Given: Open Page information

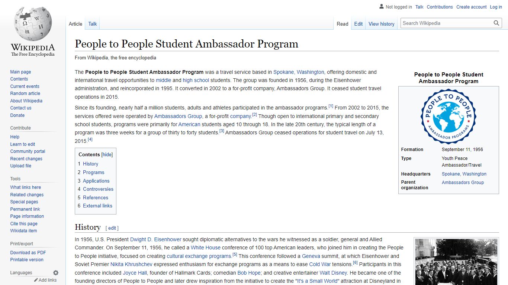Looking at the screenshot, I should 27,216.
